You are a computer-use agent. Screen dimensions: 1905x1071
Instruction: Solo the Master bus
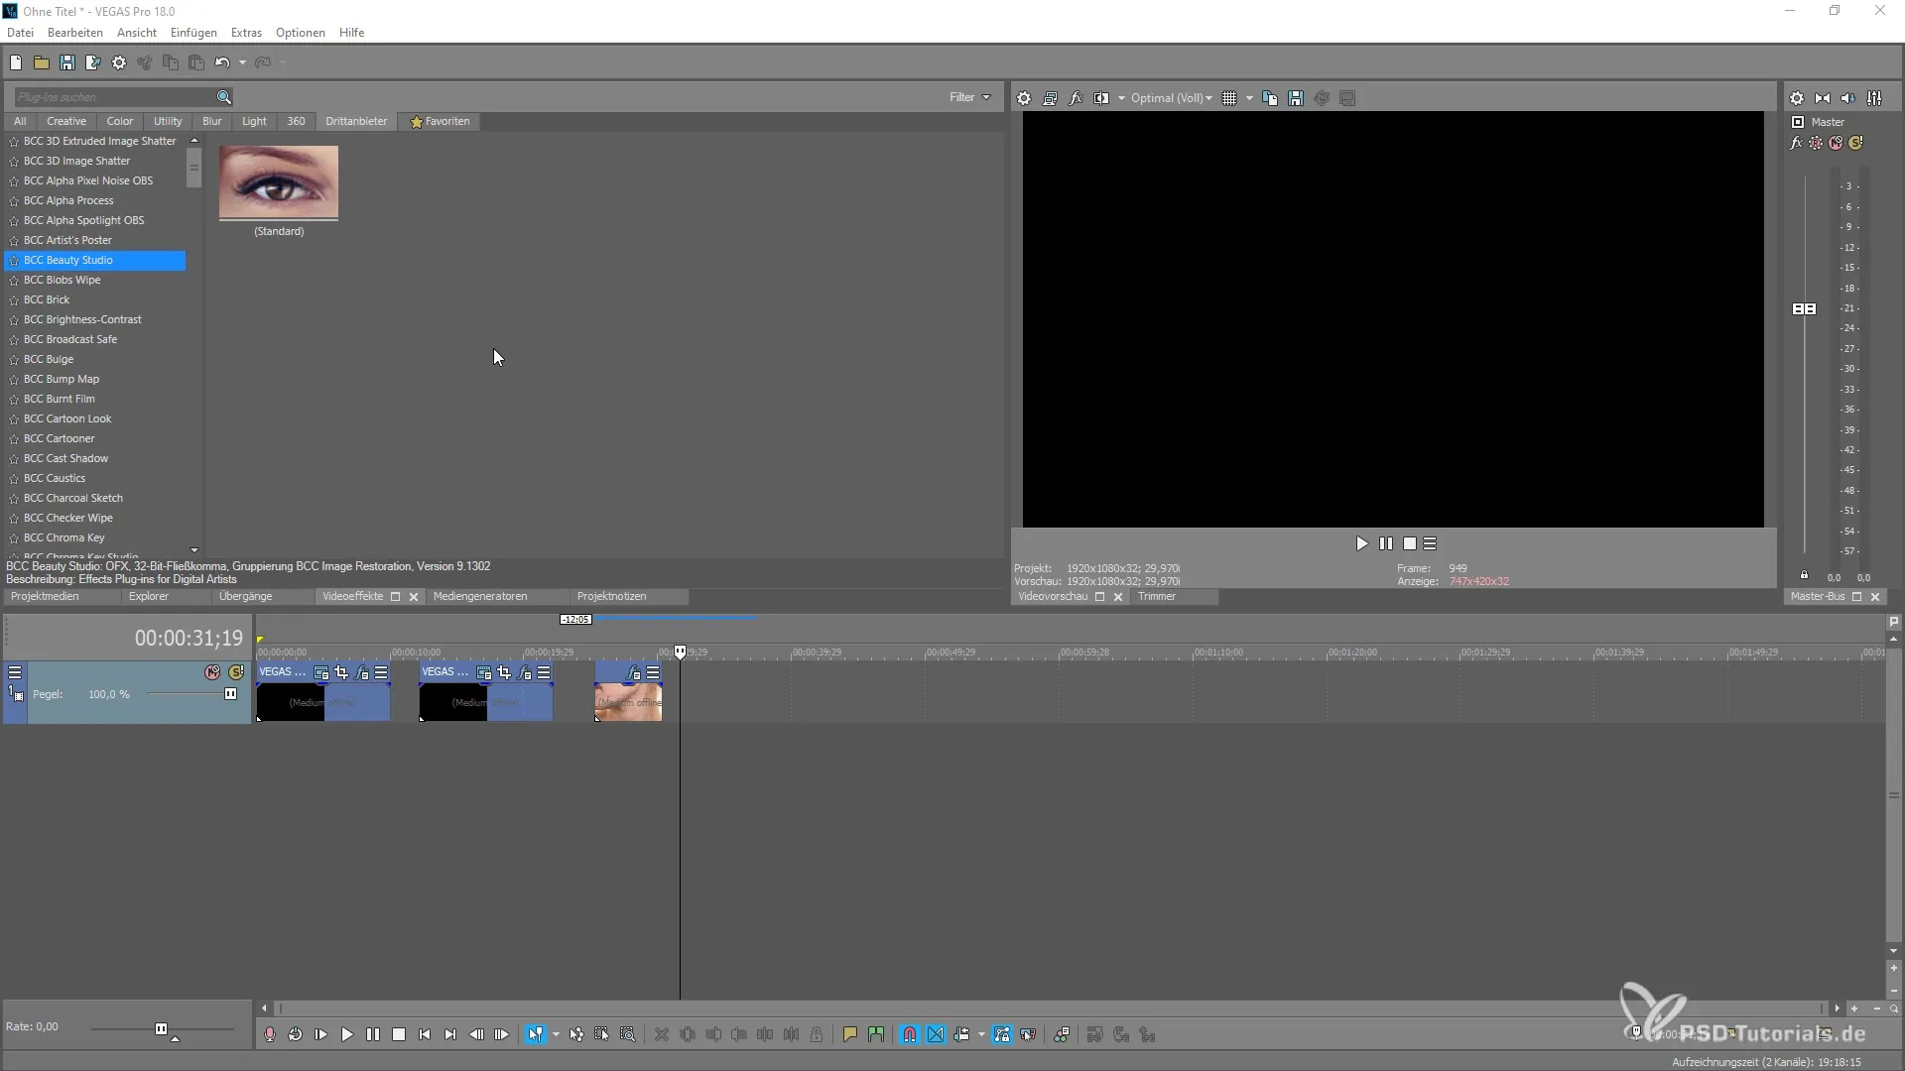point(1855,143)
